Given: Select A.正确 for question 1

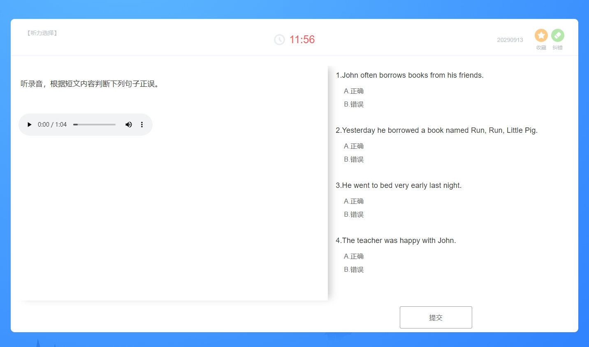Looking at the screenshot, I should (354, 91).
